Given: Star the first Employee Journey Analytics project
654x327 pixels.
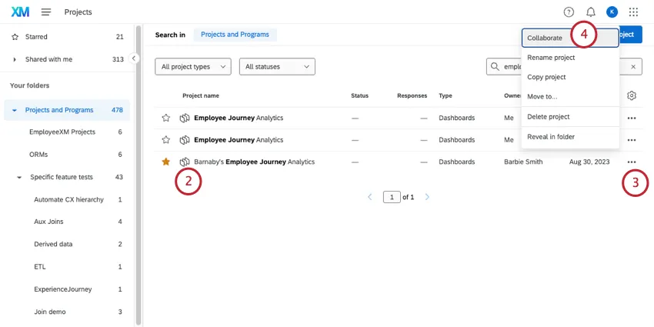Looking at the screenshot, I should pos(165,118).
